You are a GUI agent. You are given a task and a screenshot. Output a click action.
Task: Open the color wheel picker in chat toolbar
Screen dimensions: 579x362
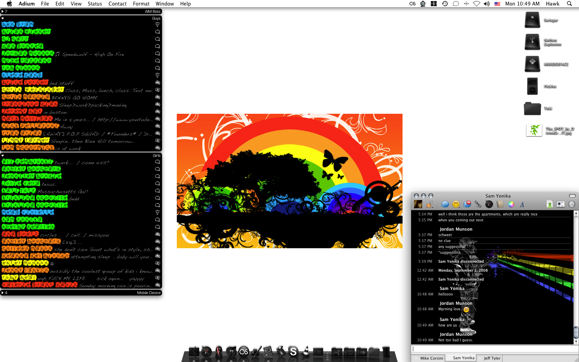pyautogui.click(x=511, y=204)
